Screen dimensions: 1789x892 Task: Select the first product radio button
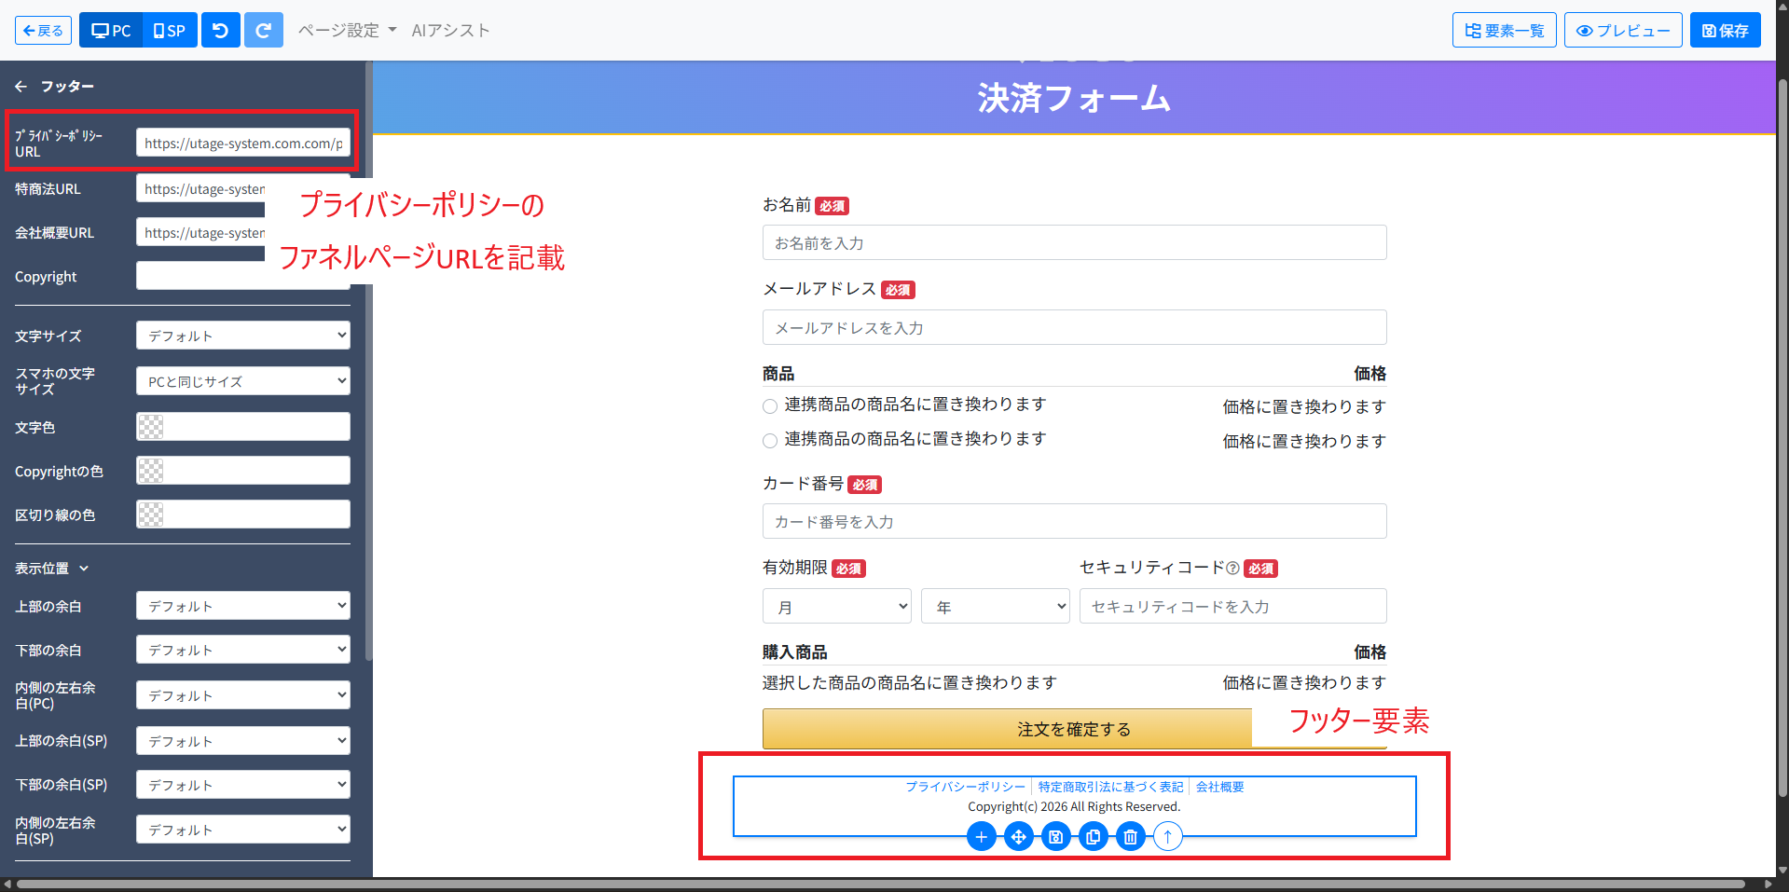(770, 406)
